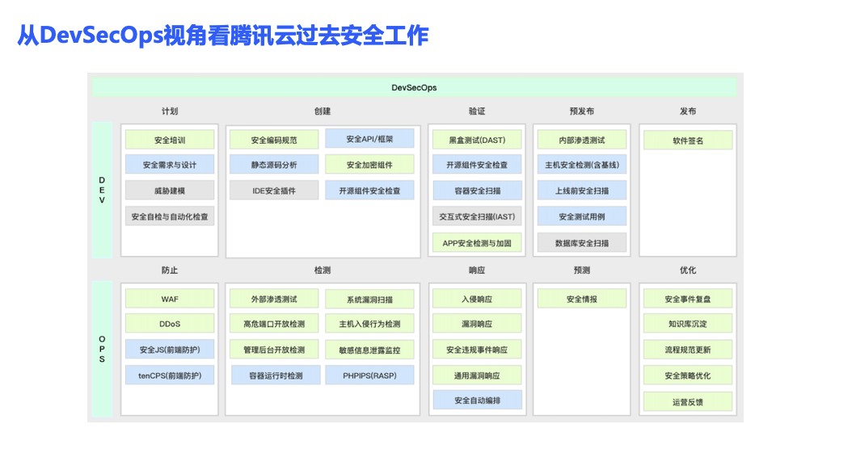Click the 安全自动编排 box
This screenshot has width=852, height=449.
coord(477,401)
